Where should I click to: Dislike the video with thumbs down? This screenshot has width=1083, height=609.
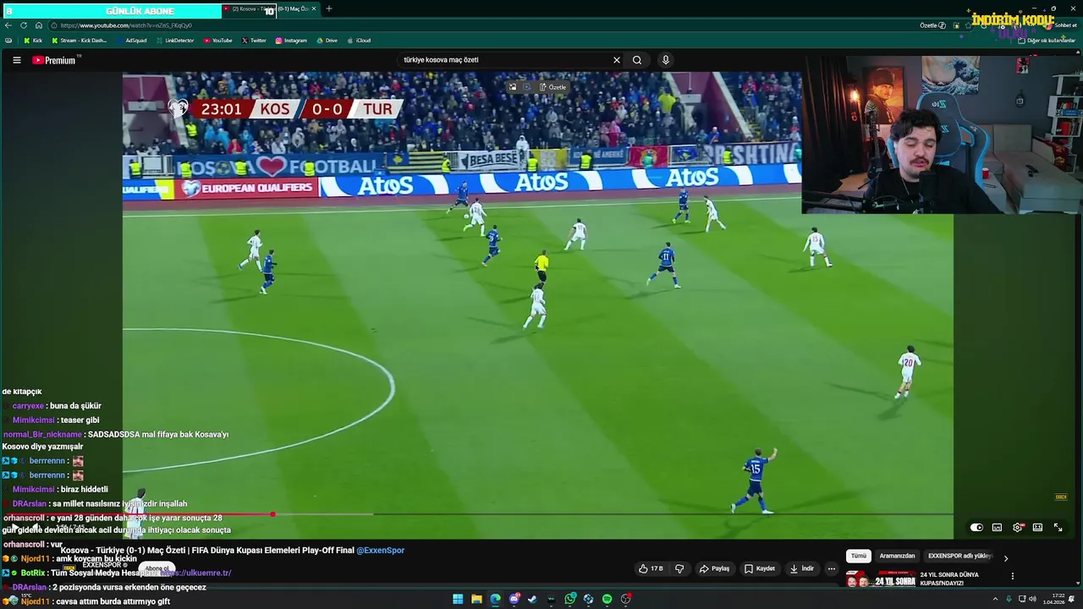pyautogui.click(x=679, y=569)
